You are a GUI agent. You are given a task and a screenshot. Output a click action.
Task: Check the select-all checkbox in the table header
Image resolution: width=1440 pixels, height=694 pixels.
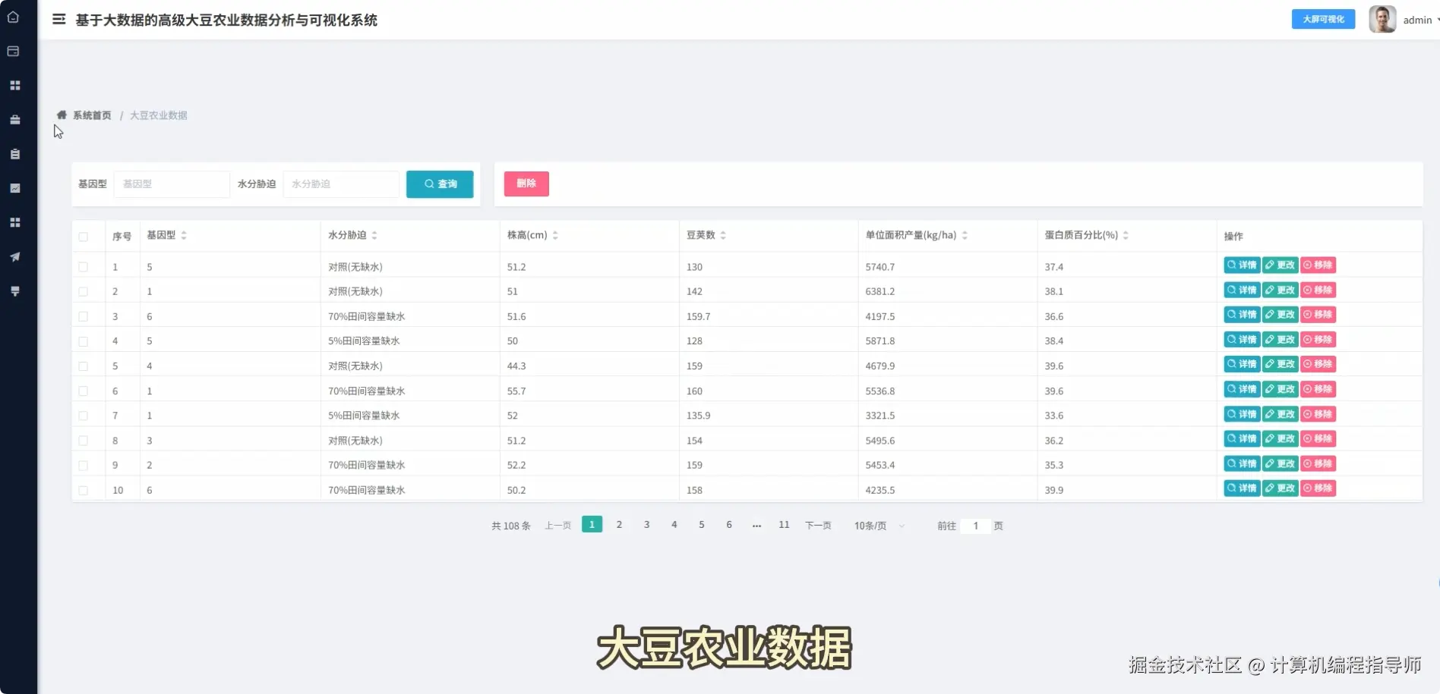(x=84, y=237)
